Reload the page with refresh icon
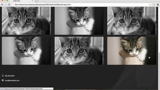Screen dimensions: 160x90 [9, 4]
